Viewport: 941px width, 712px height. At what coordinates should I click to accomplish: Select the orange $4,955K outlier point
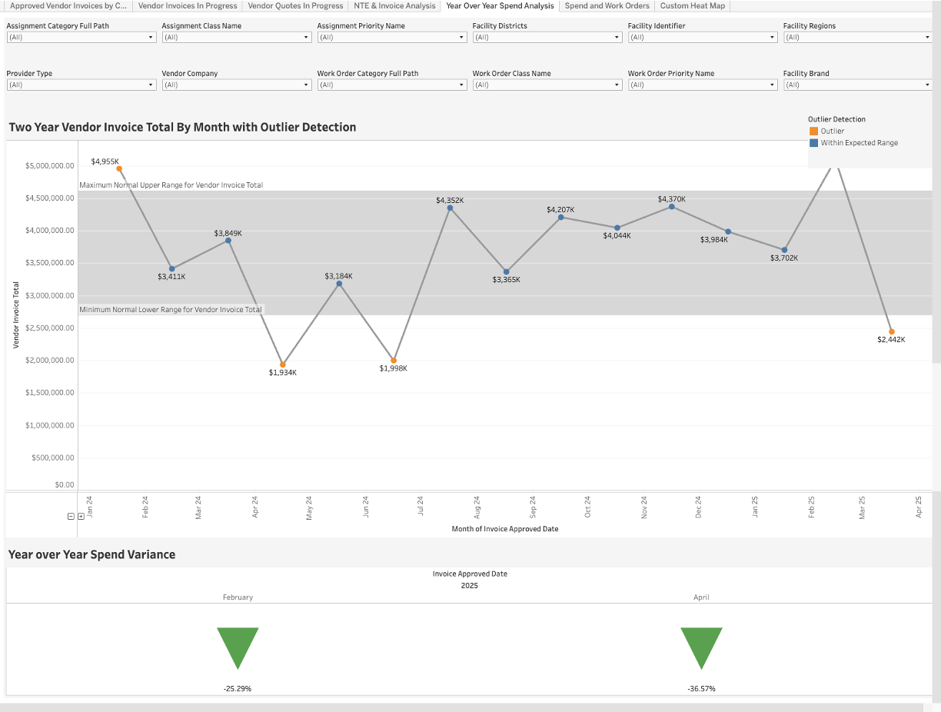[119, 168]
